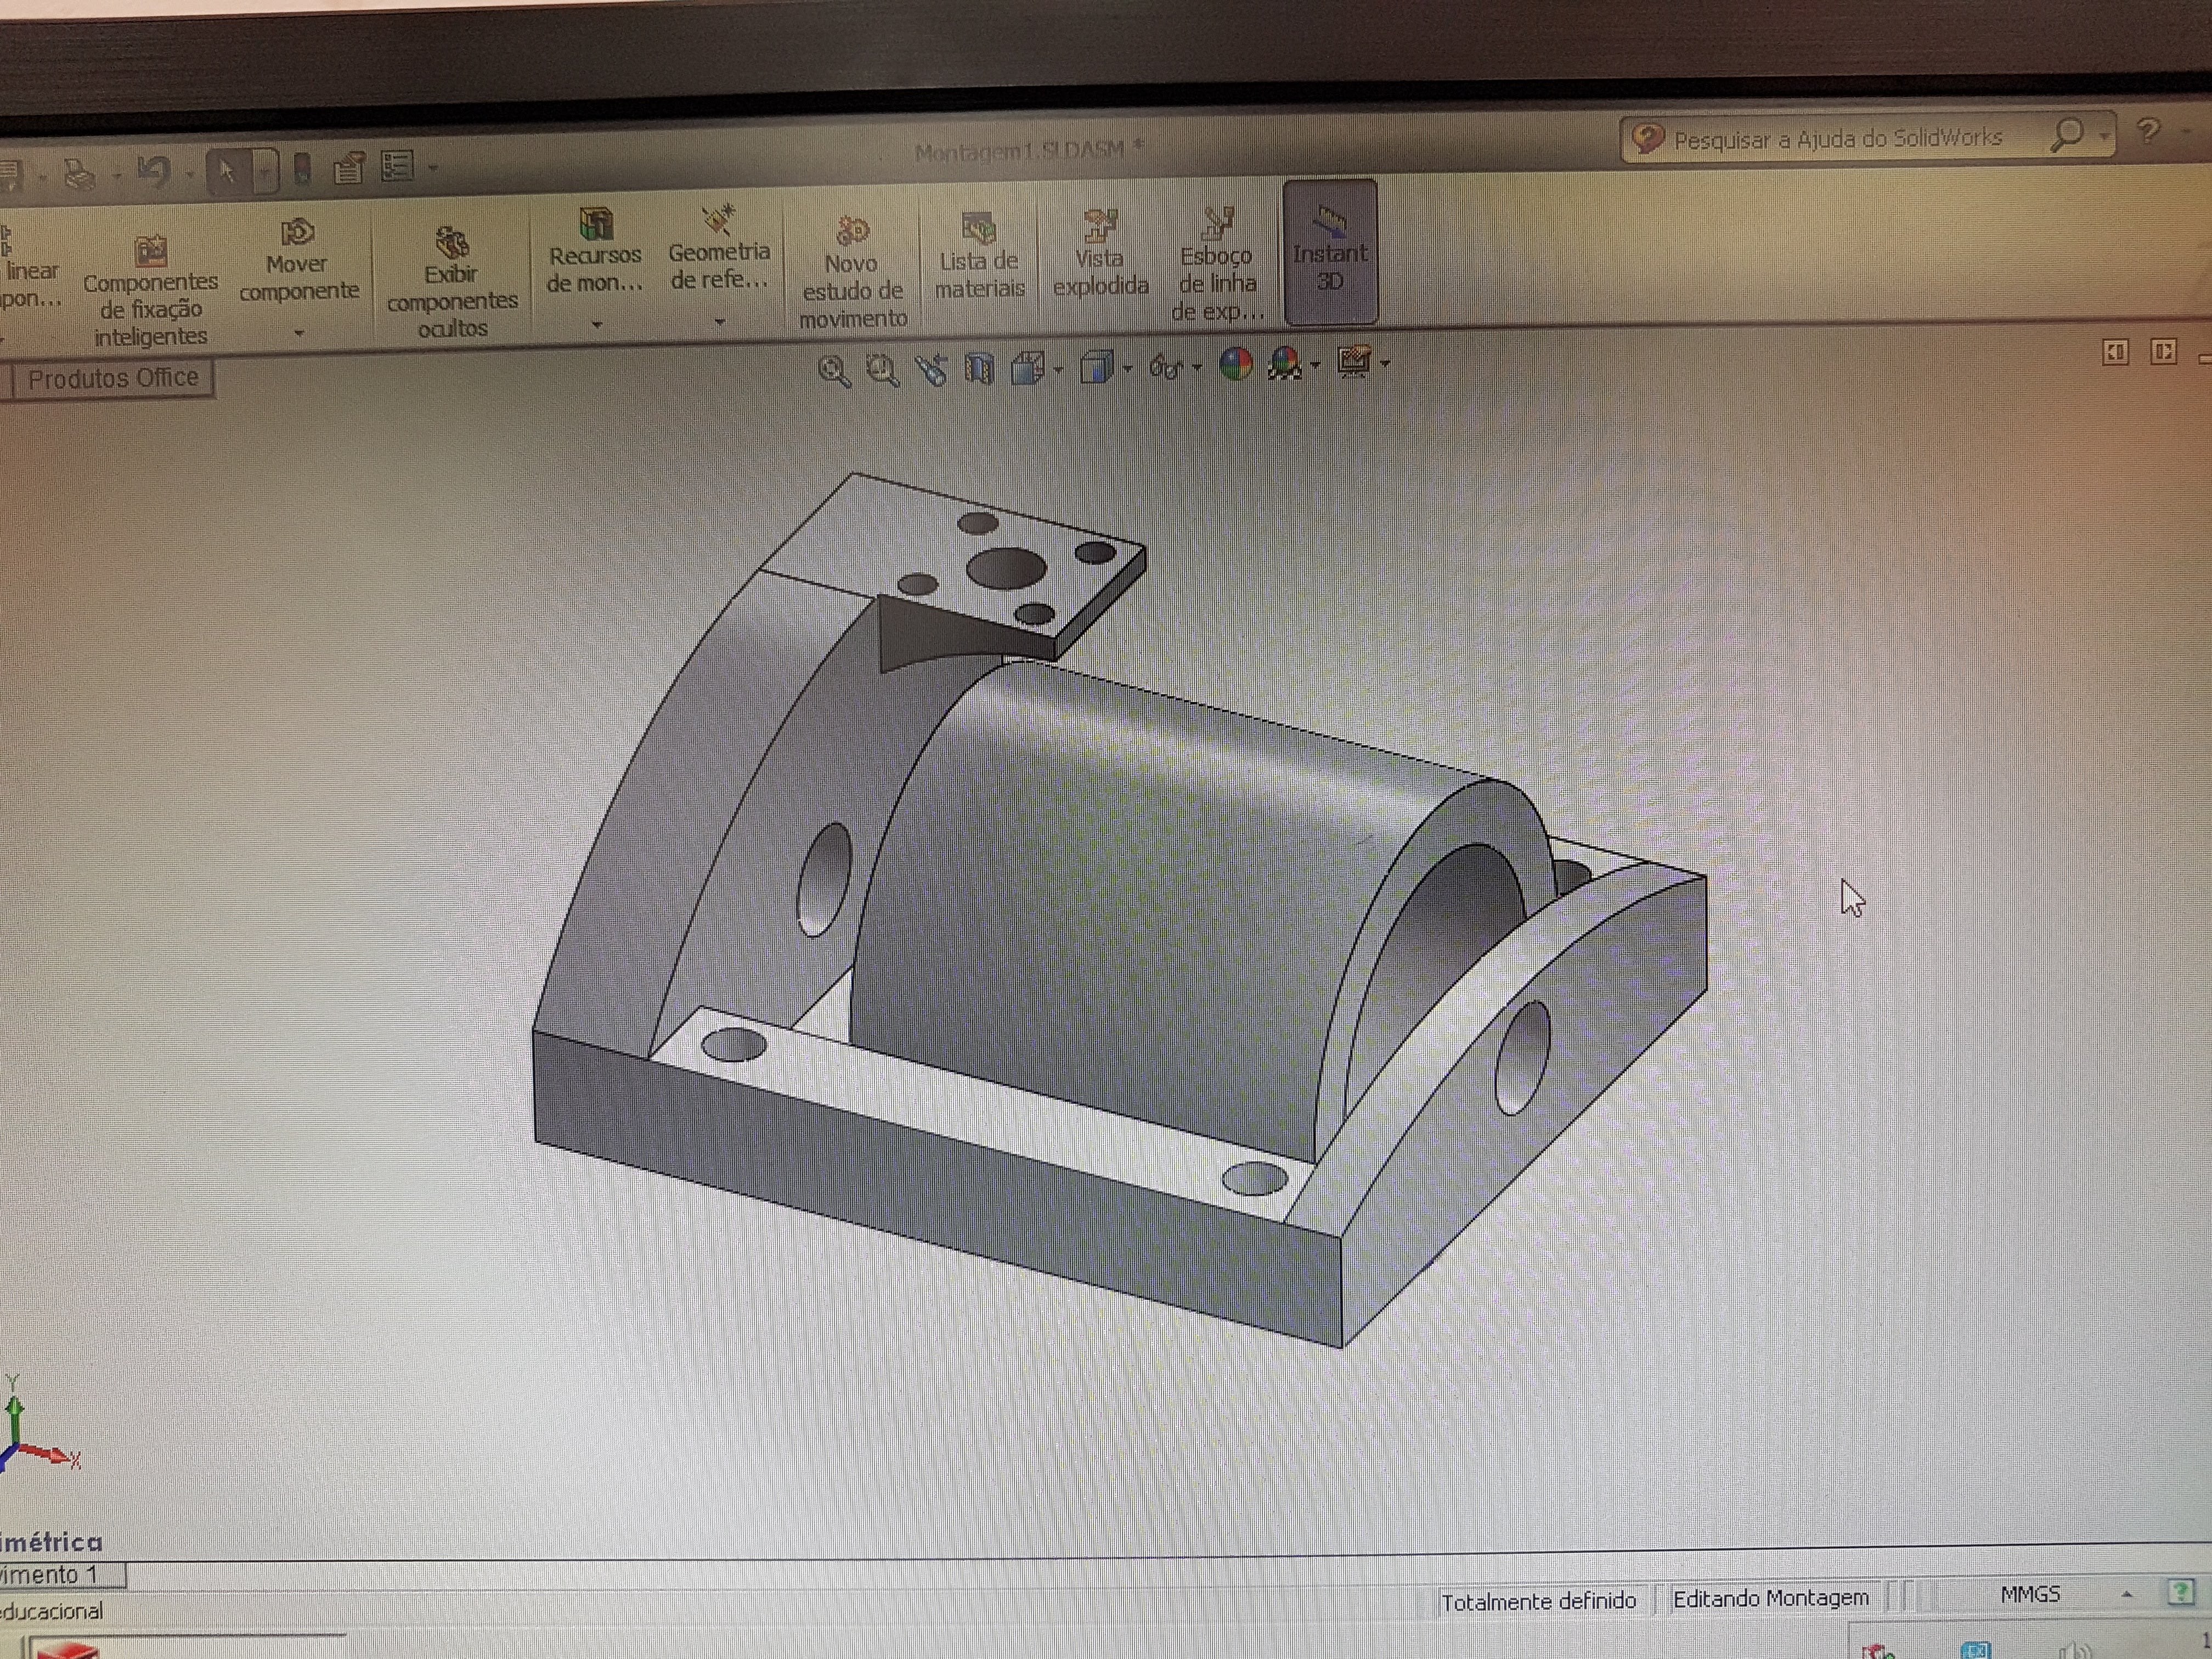Click the View Orientation cube icon
Screen dimensions: 2212x1659
(x=1027, y=368)
